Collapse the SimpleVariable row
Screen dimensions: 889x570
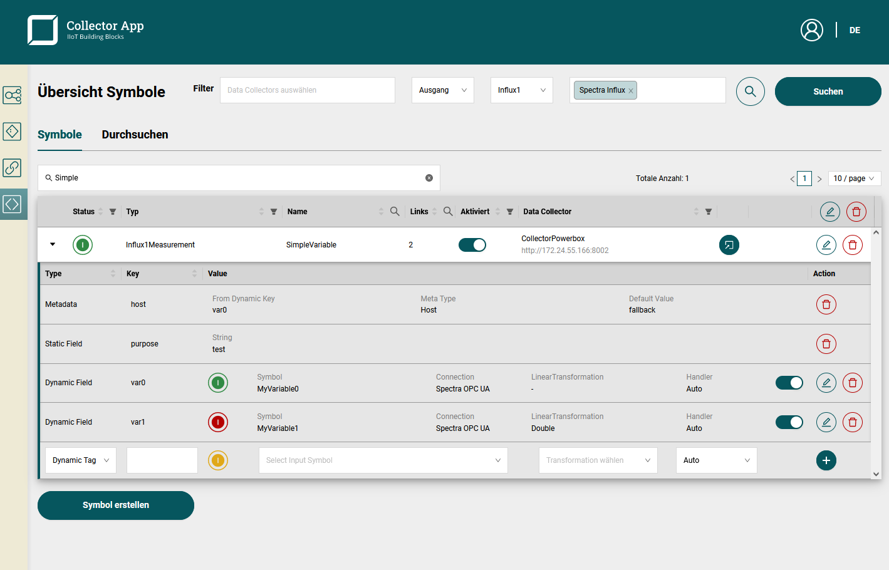click(53, 244)
